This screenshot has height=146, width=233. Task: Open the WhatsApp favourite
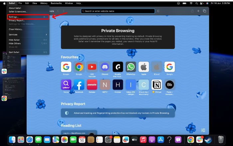pyautogui.click(x=131, y=67)
